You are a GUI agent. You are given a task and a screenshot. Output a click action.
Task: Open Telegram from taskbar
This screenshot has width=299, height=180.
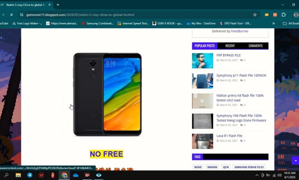point(30,175)
